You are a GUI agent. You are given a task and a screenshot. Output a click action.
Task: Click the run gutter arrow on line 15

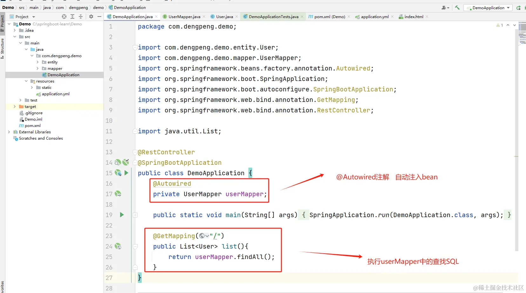[126, 173]
